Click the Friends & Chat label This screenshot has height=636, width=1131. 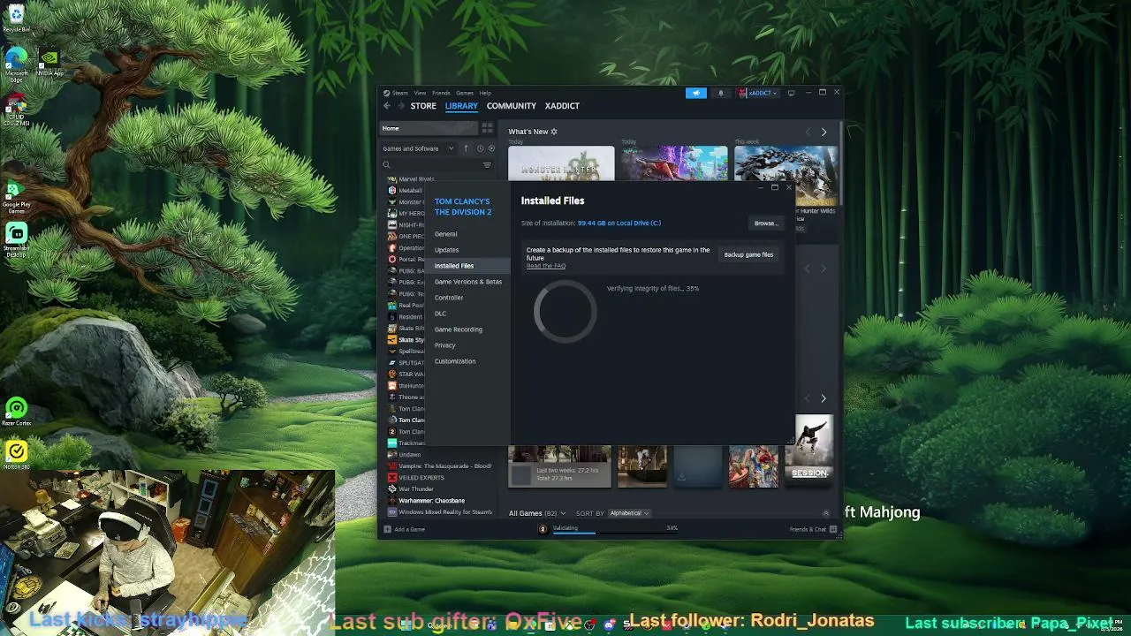808,529
